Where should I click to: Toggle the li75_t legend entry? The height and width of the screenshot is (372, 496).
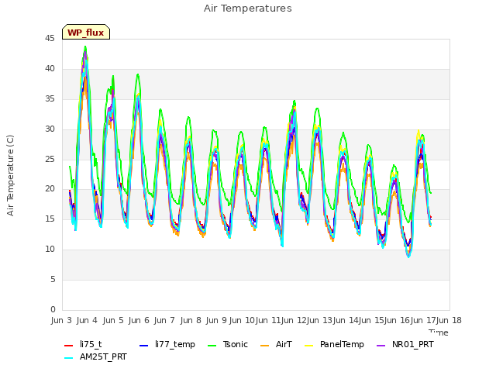point(83,344)
